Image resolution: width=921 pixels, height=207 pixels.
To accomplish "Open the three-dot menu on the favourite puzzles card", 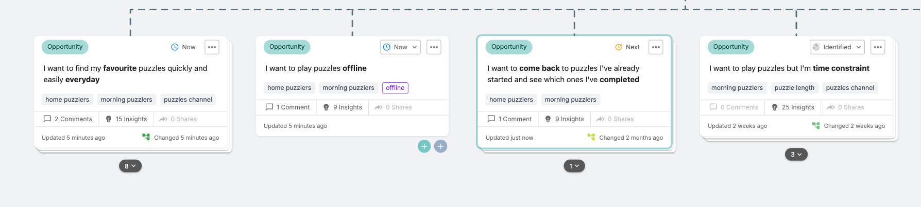I will tap(212, 47).
